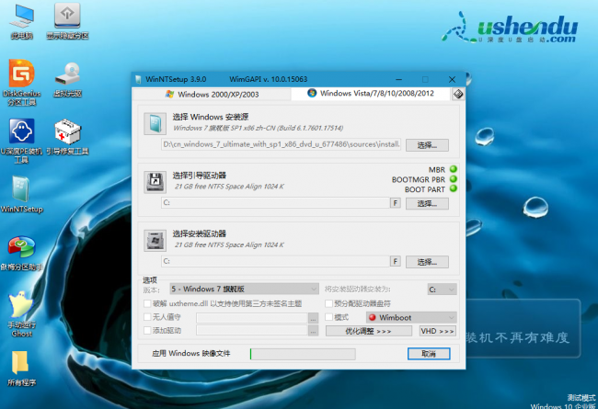
Task: Click the boot drive C: path field
Action: pos(275,203)
